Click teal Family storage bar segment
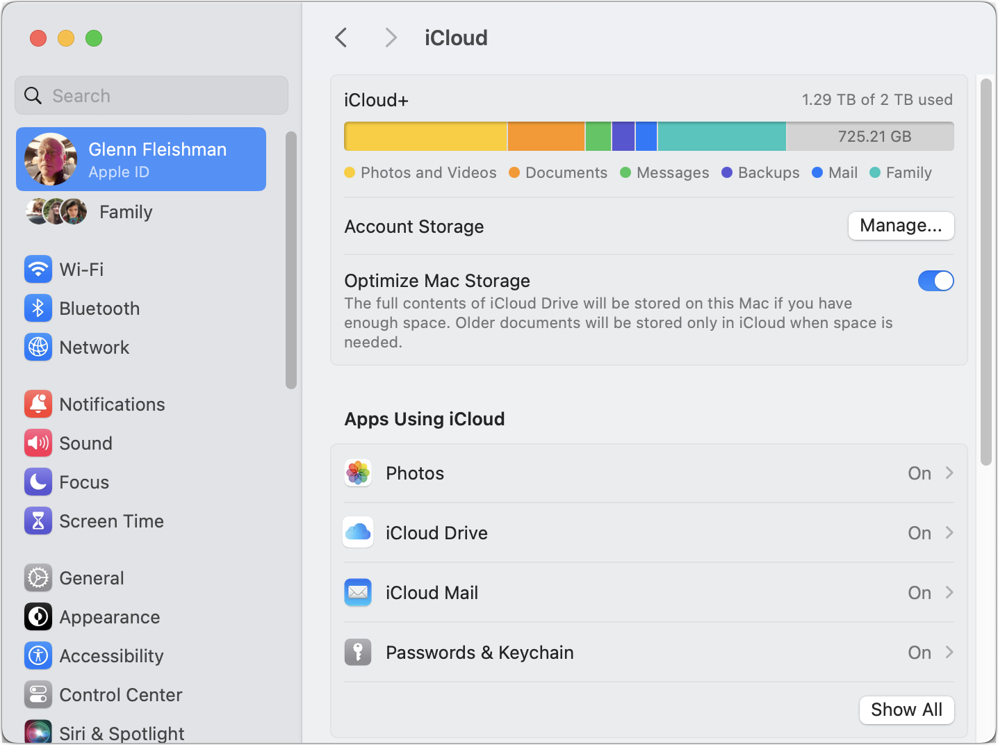The height and width of the screenshot is (745, 998). click(721, 136)
